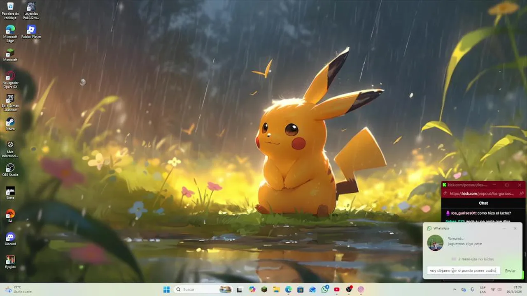Click the "juguemos algo pete" message text

click(465, 244)
